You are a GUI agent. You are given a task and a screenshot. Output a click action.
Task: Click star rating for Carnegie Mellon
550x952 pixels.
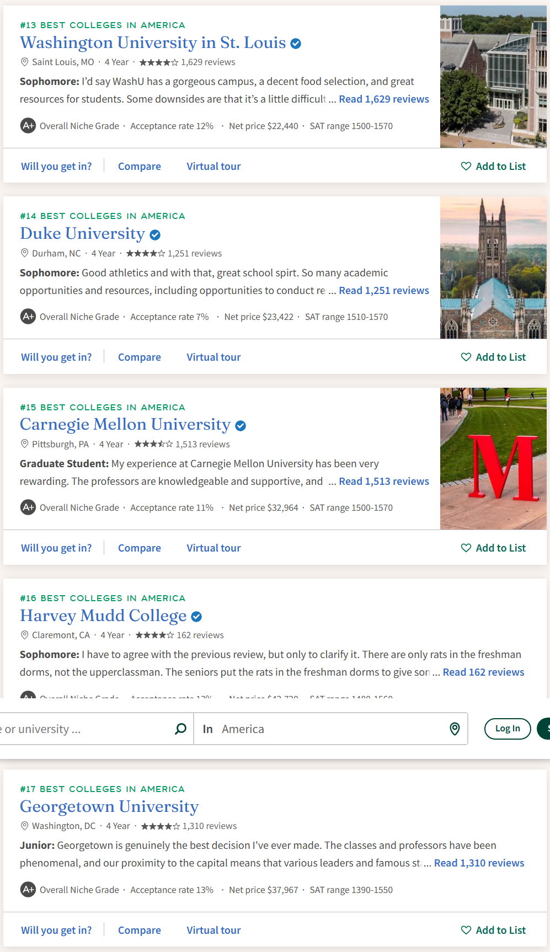[153, 444]
